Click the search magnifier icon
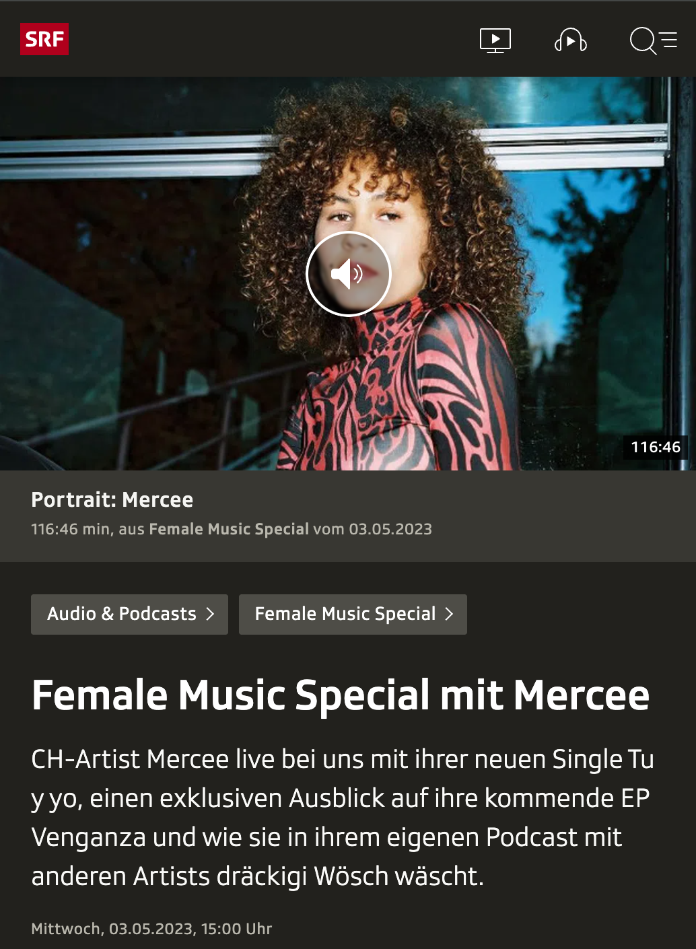The image size is (696, 949). (x=643, y=40)
